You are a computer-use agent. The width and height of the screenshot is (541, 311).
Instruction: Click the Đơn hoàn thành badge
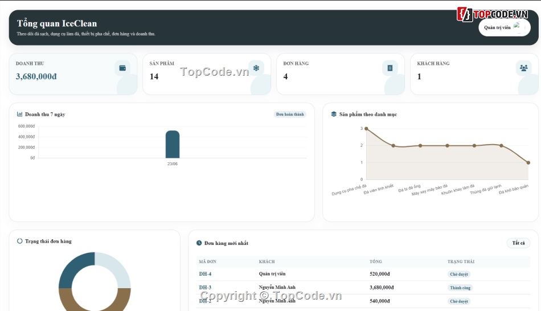click(x=290, y=114)
